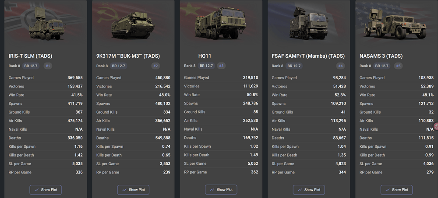Click the #4 badge on SAMP/T card
Screen dimensions: 438x198
pyautogui.click(x=341, y=66)
